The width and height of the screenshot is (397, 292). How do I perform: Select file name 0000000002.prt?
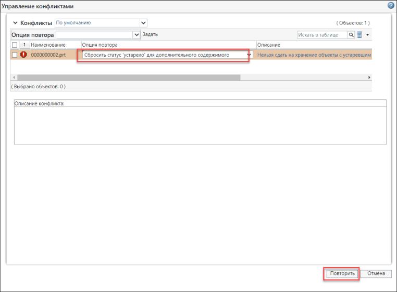click(x=48, y=55)
